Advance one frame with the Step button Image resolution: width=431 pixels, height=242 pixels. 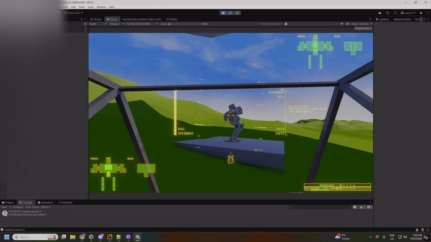coord(237,13)
